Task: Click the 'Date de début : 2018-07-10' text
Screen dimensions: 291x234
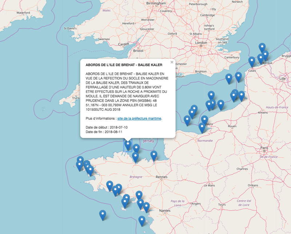Action: [107, 128]
